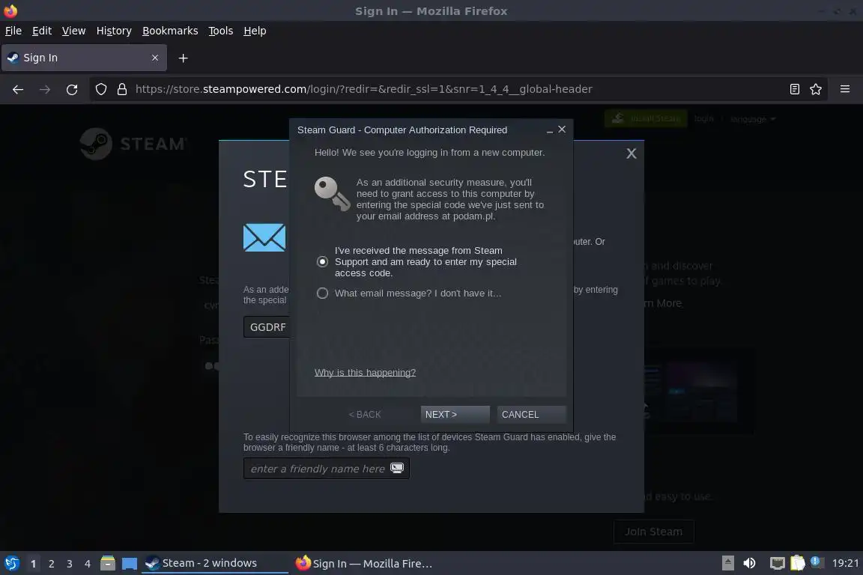Open the file manager taskbar icon
Viewport: 863px width, 575px height.
[108, 563]
